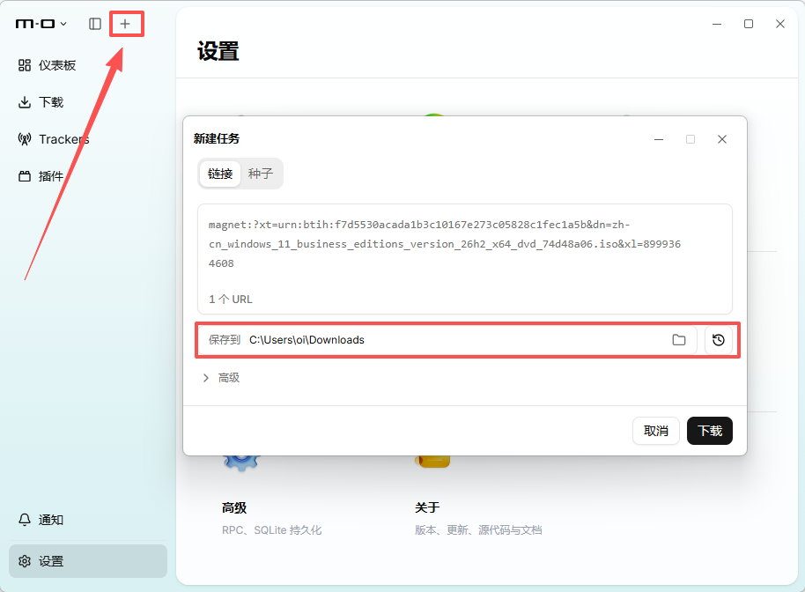Click the 1 个 URL count text

(231, 300)
